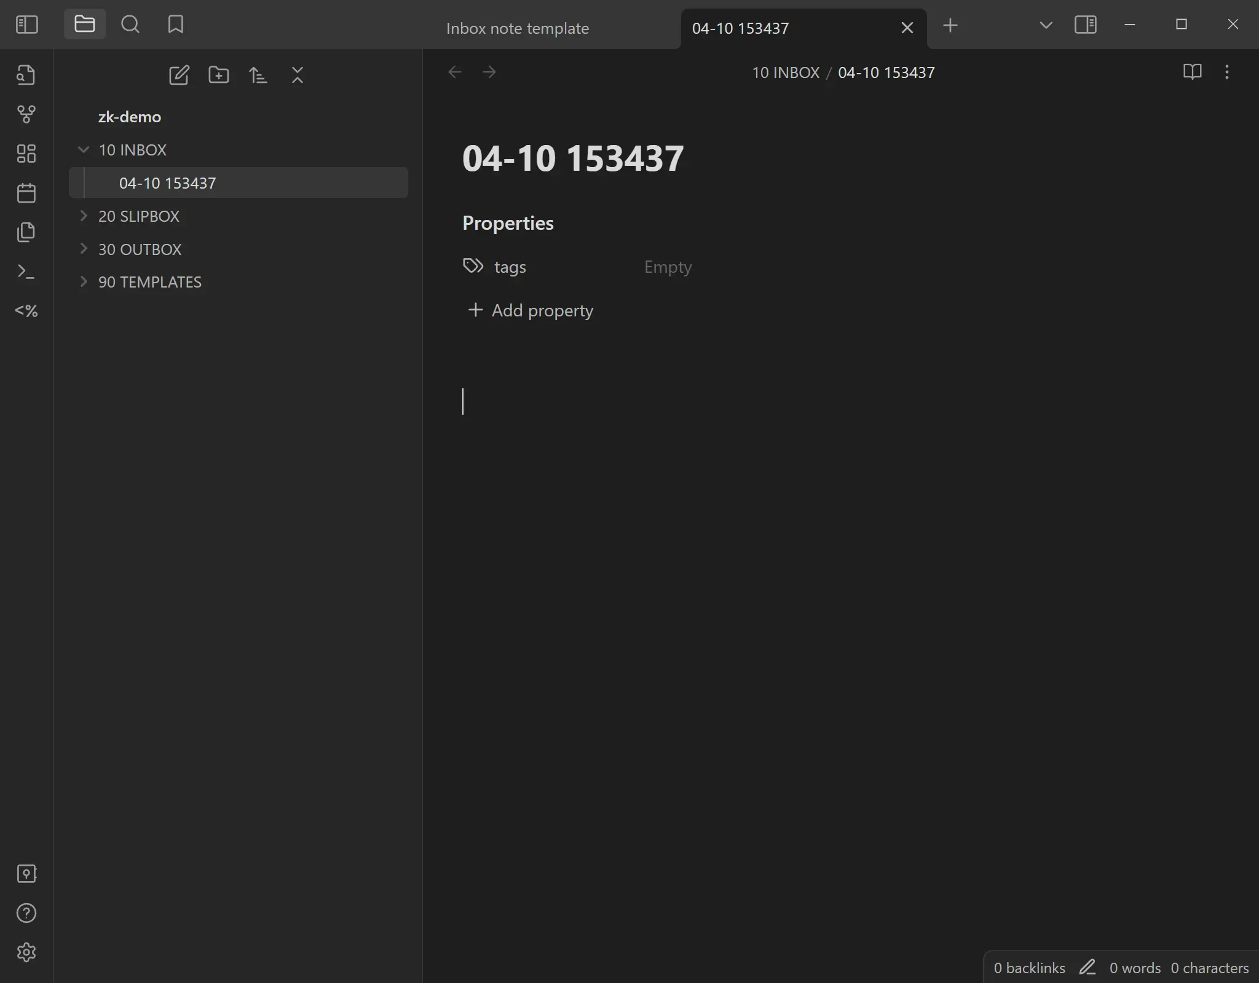Open the terminal icon in ribbon
This screenshot has width=1259, height=983.
coord(26,272)
